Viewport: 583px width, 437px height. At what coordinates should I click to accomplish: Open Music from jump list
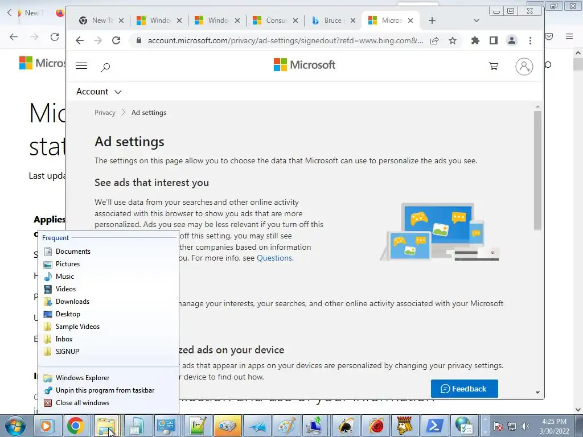tap(108, 277)
